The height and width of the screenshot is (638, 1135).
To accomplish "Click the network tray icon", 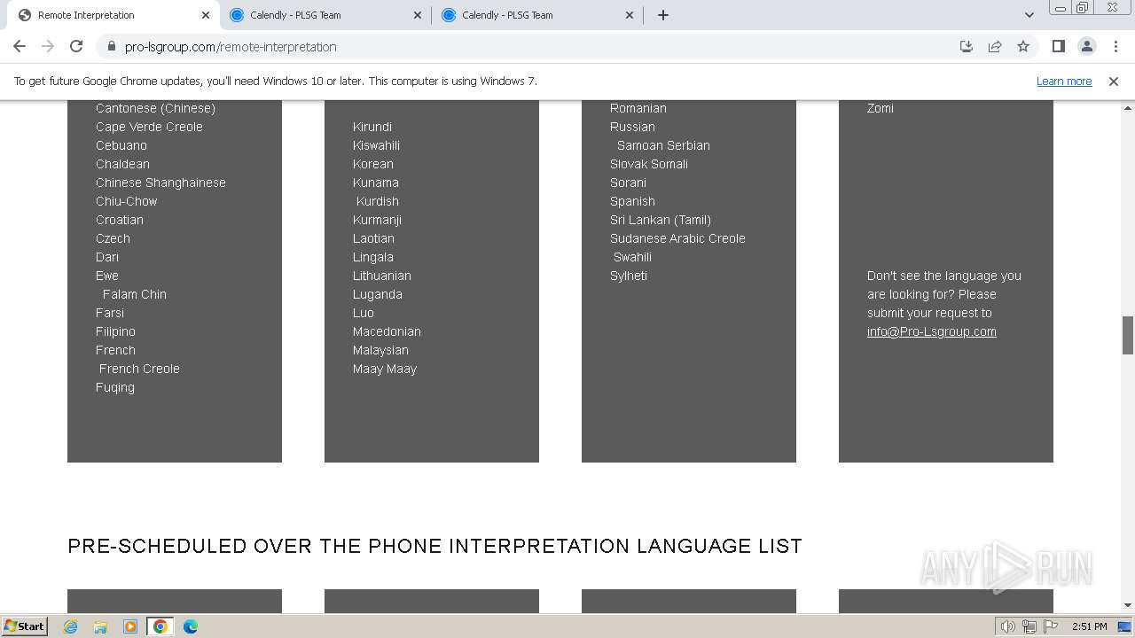I will coord(1029,626).
